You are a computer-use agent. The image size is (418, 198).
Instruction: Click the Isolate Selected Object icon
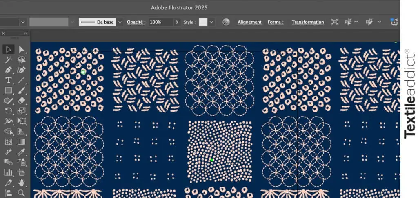tap(335, 22)
